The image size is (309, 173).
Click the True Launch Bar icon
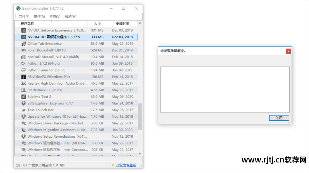[23, 110]
